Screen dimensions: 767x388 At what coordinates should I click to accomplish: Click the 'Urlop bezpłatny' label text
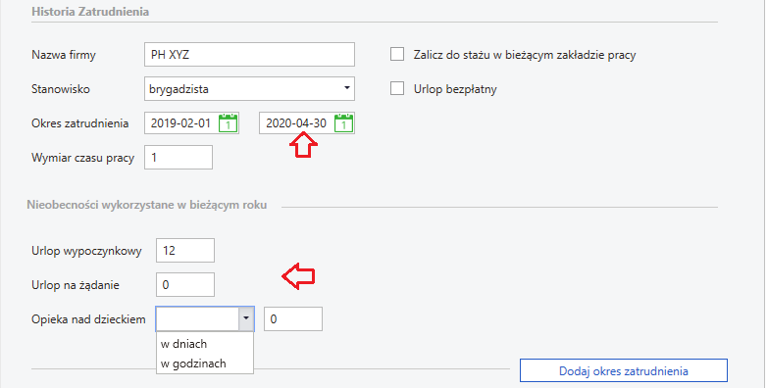455,89
